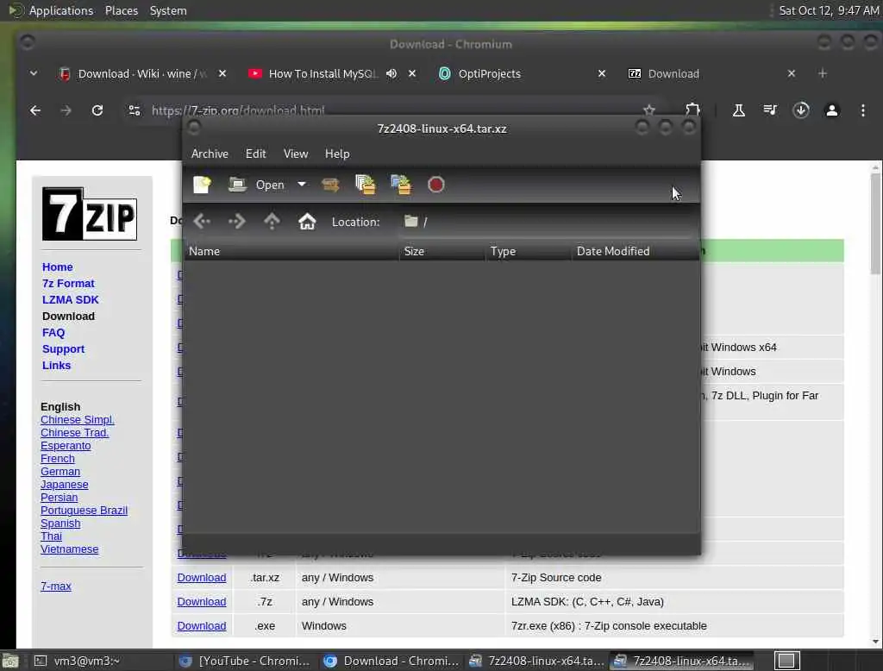Open Support link in sidebar
This screenshot has height=671, width=883.
[63, 348]
